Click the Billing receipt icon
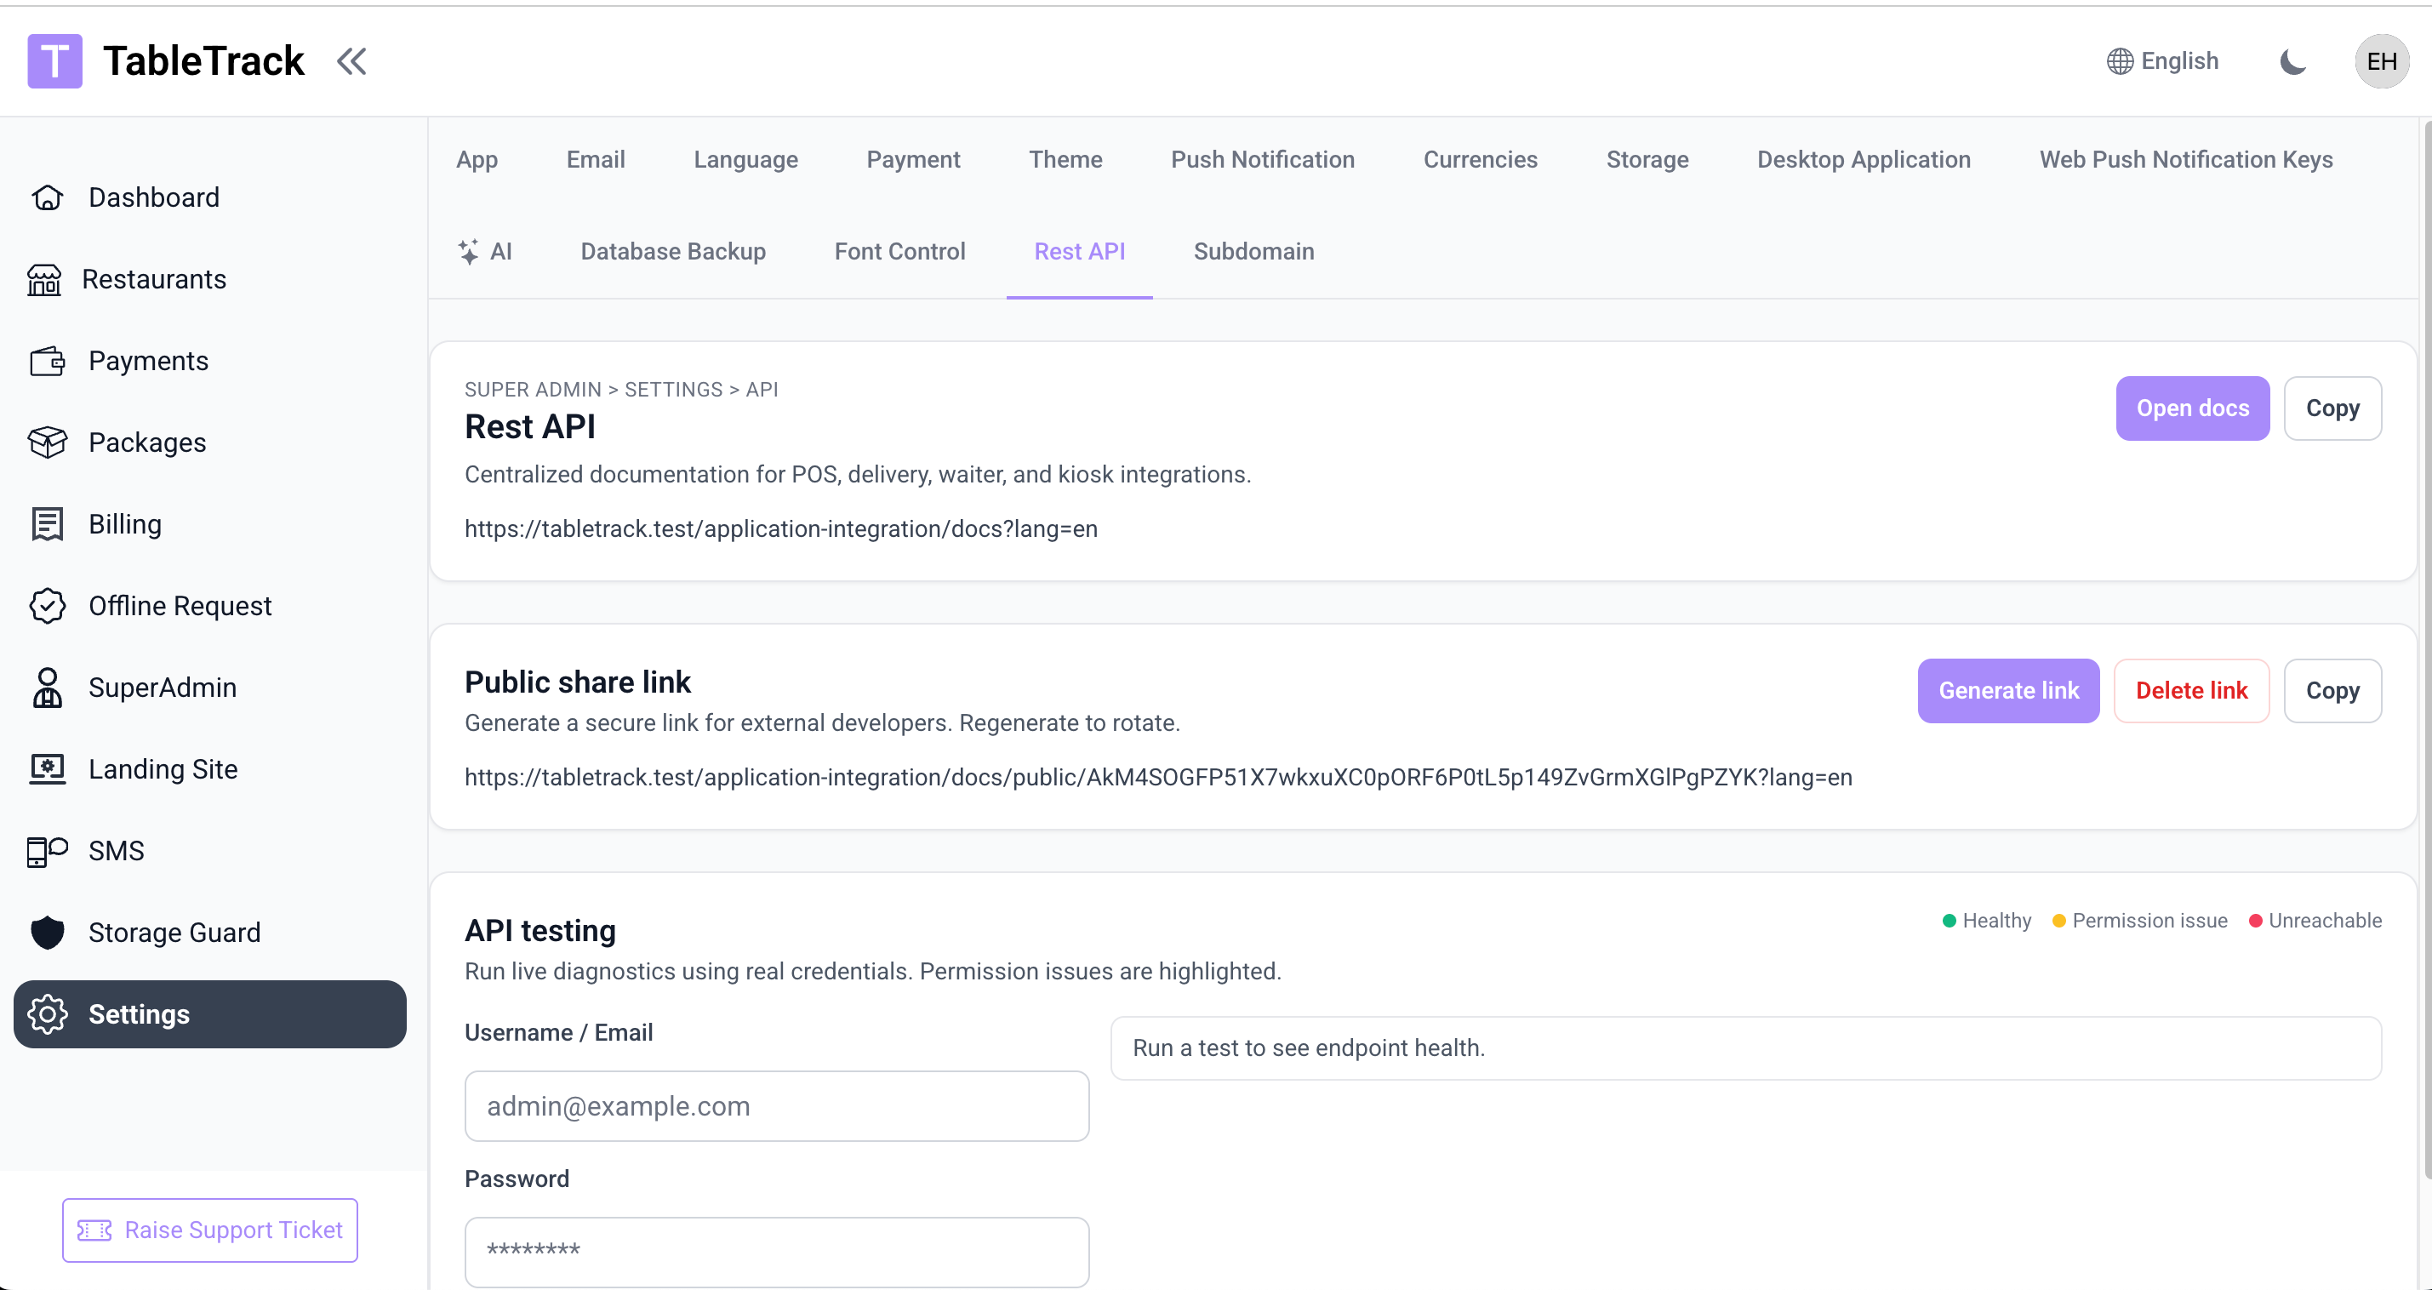The height and width of the screenshot is (1290, 2432). coord(47,524)
